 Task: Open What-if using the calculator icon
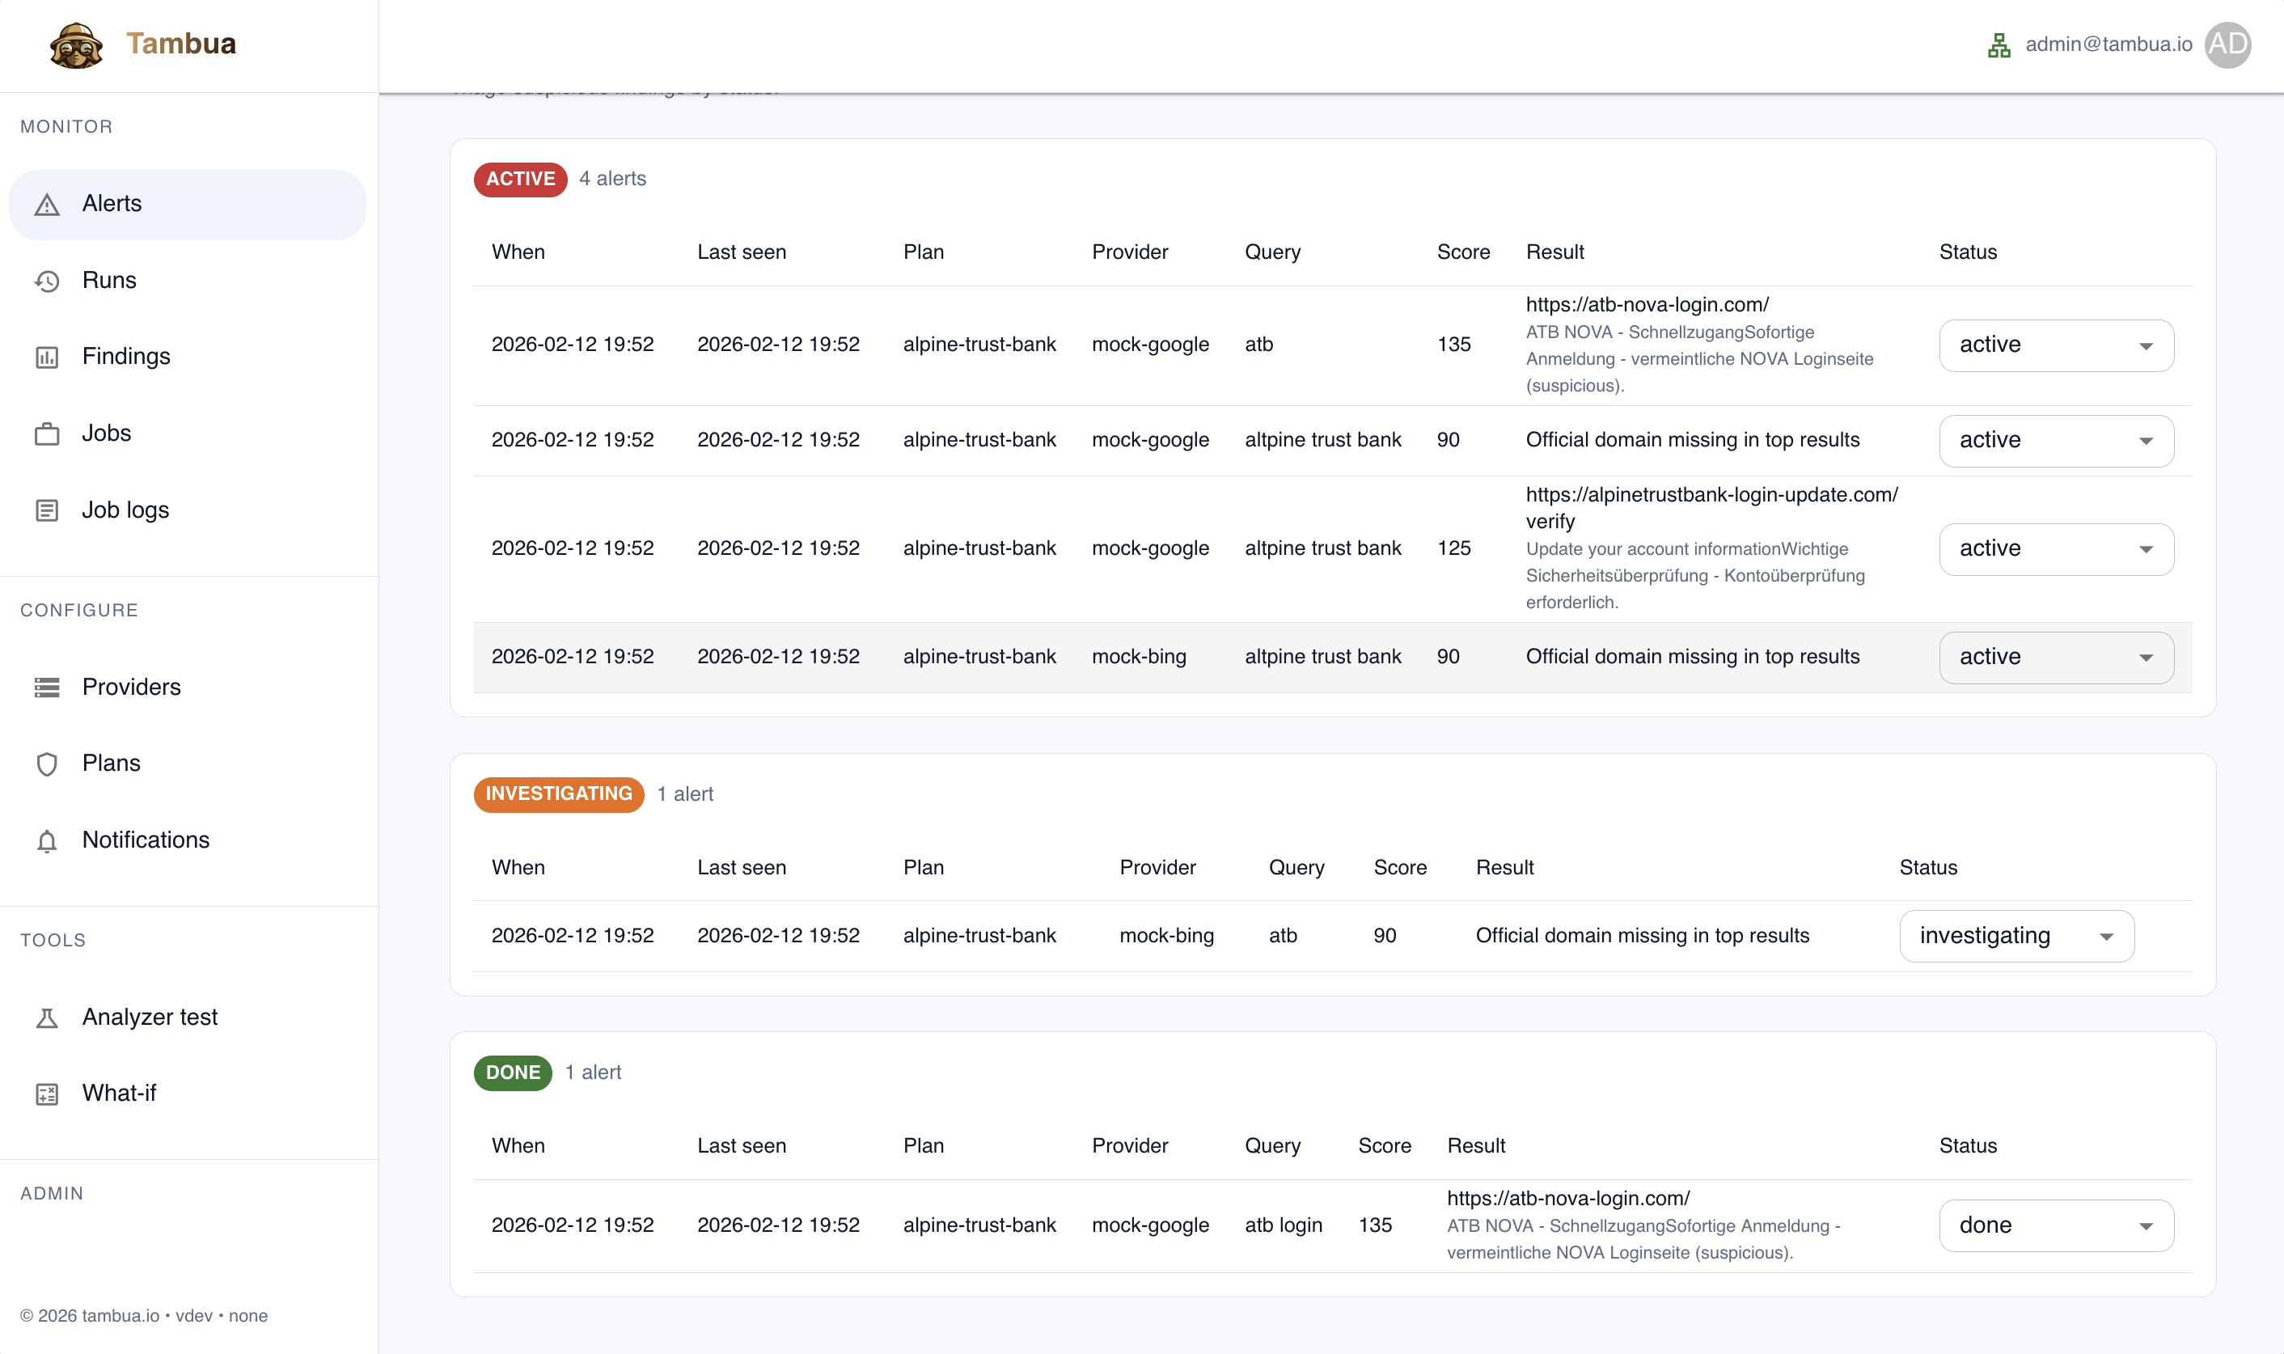[x=47, y=1093]
